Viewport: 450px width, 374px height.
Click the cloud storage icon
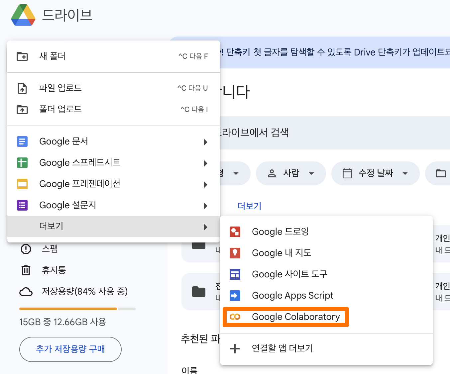[x=26, y=292]
